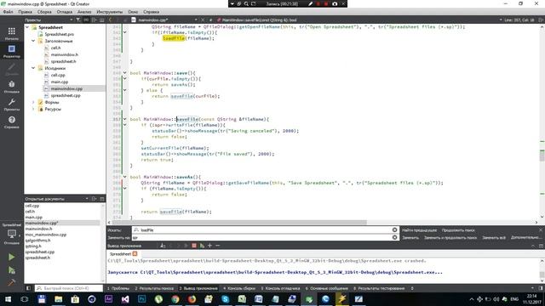Go back with the editor navigation arrow

tap(111, 20)
